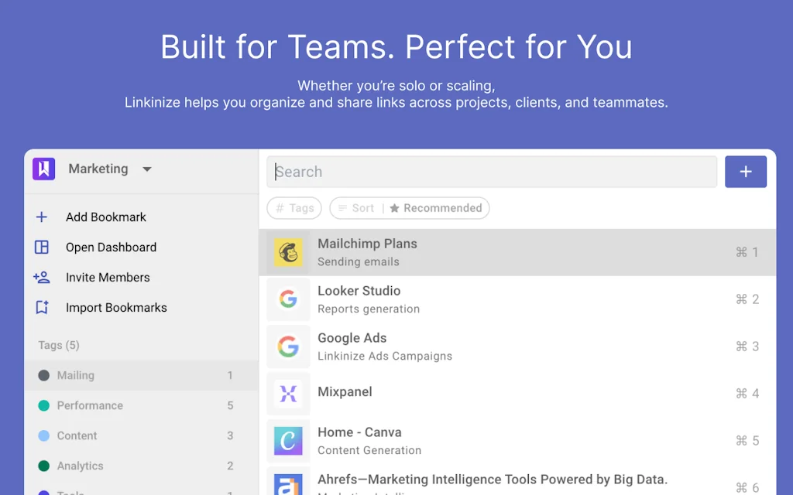
Task: Click the Add Bookmark plus icon
Action: pos(42,217)
